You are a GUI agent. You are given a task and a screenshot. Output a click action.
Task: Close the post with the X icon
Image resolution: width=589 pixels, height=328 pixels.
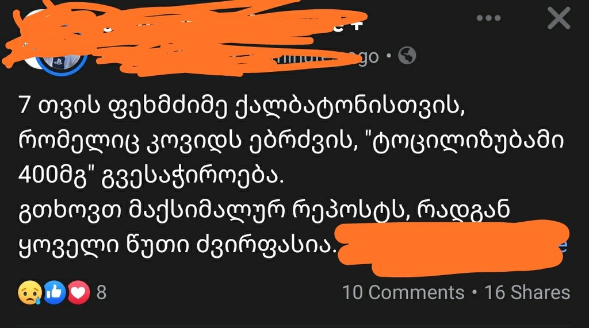(x=559, y=18)
